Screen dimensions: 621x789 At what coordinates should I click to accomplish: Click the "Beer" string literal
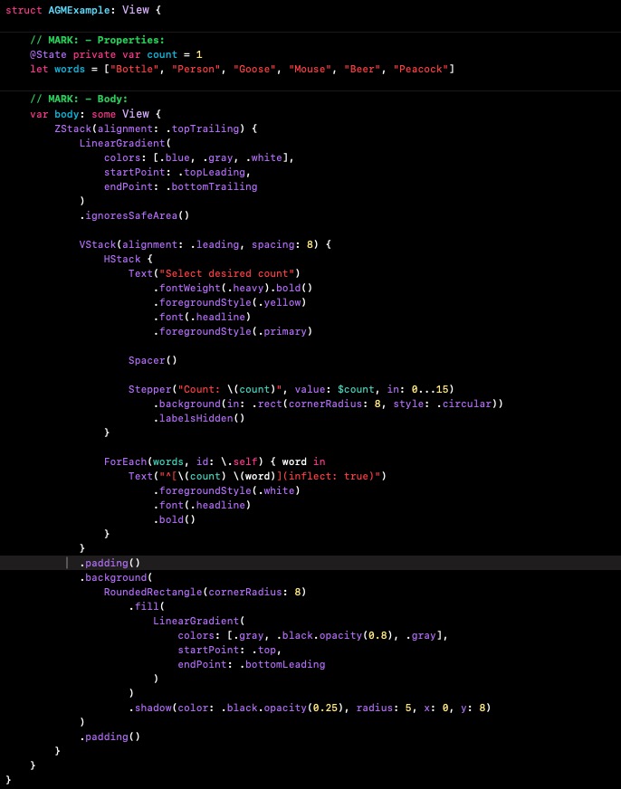(362, 69)
